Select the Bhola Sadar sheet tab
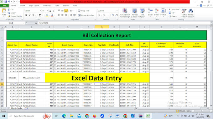Viewport: 213px width, 119px height. (x=17, y=108)
